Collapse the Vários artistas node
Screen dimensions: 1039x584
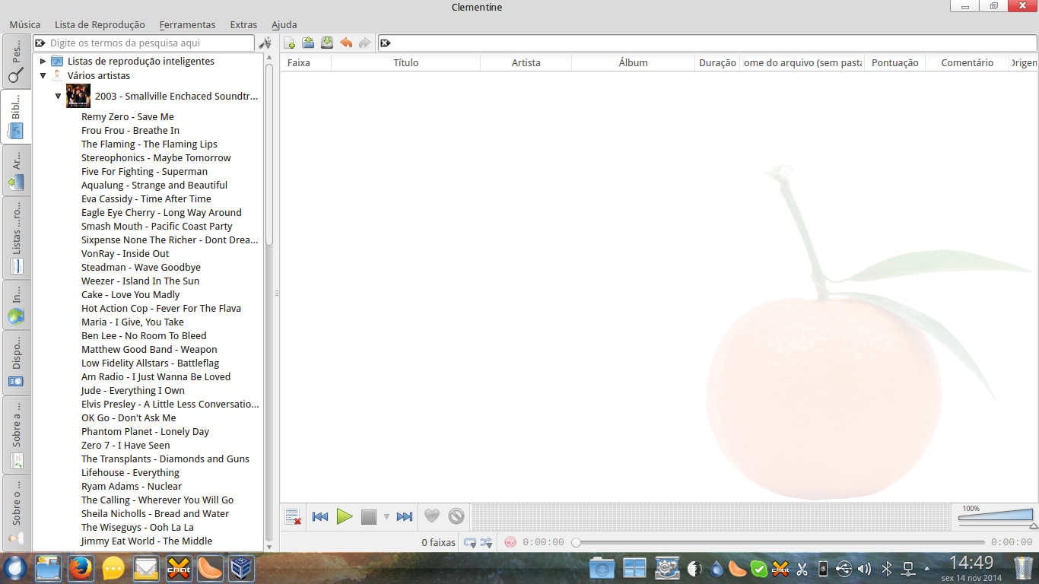(43, 75)
